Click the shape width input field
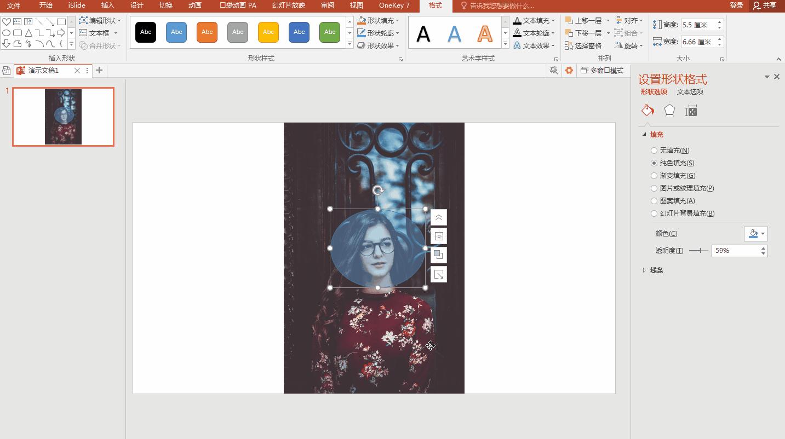The width and height of the screenshot is (785, 439). [698, 42]
